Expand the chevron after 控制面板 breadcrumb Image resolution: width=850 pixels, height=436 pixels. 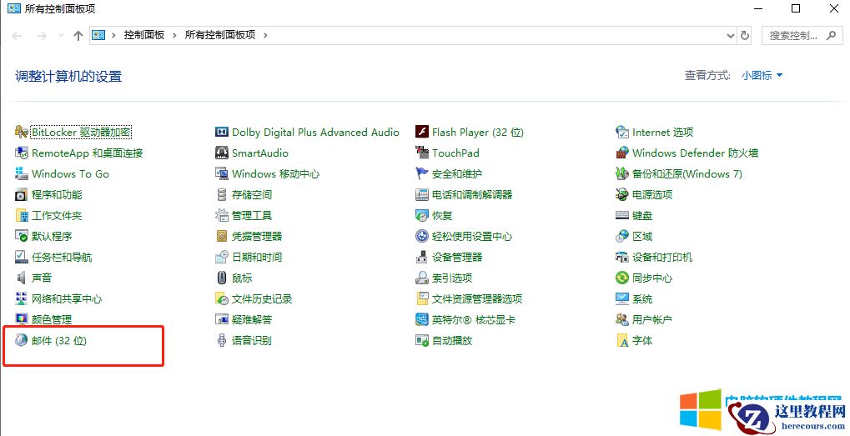tap(174, 35)
